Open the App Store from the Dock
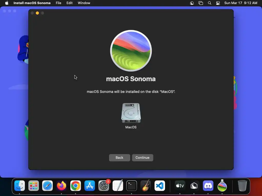This screenshot has height=196, width=262. tap(90, 186)
